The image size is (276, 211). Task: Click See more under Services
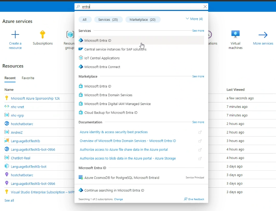(x=198, y=31)
